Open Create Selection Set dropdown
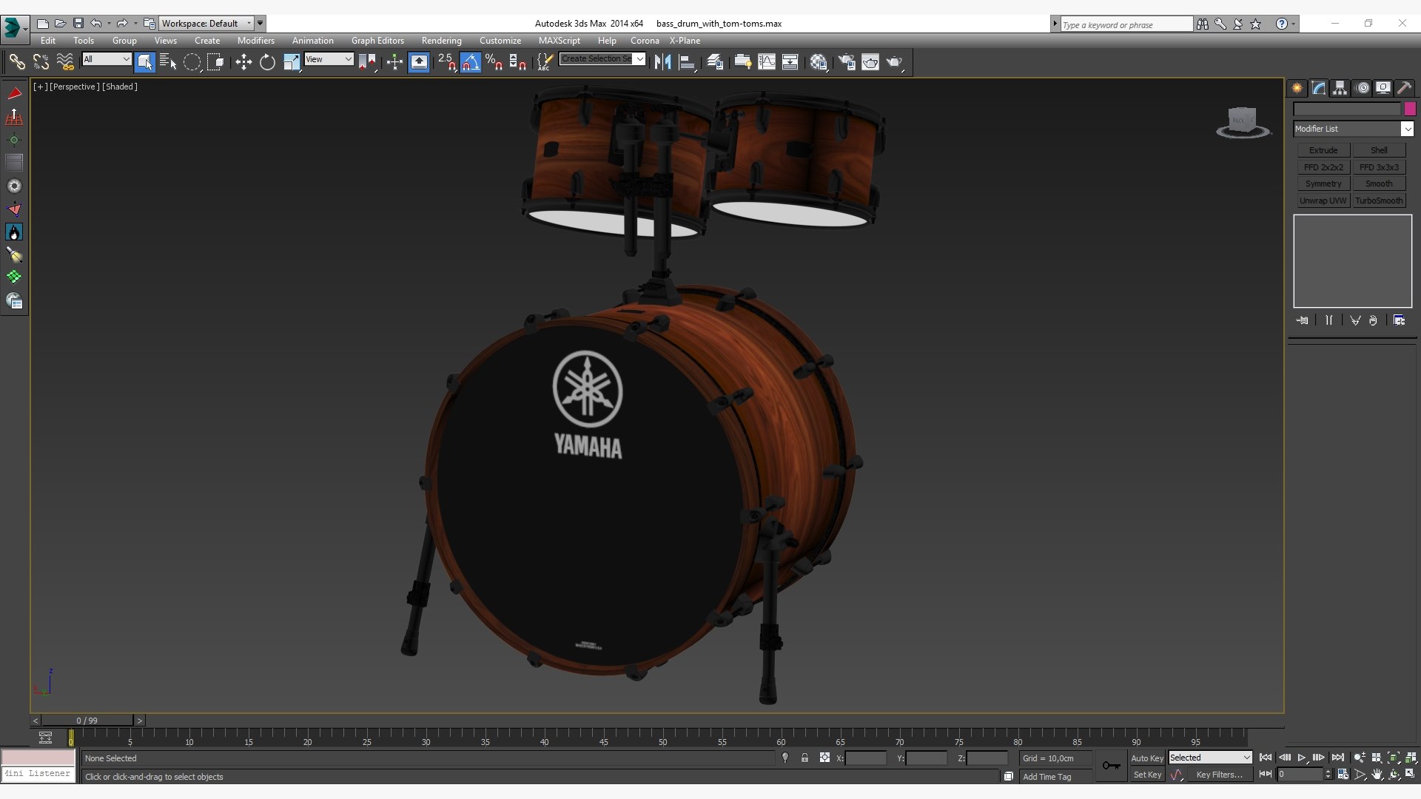Viewport: 1421px width, 799px height. tap(602, 59)
